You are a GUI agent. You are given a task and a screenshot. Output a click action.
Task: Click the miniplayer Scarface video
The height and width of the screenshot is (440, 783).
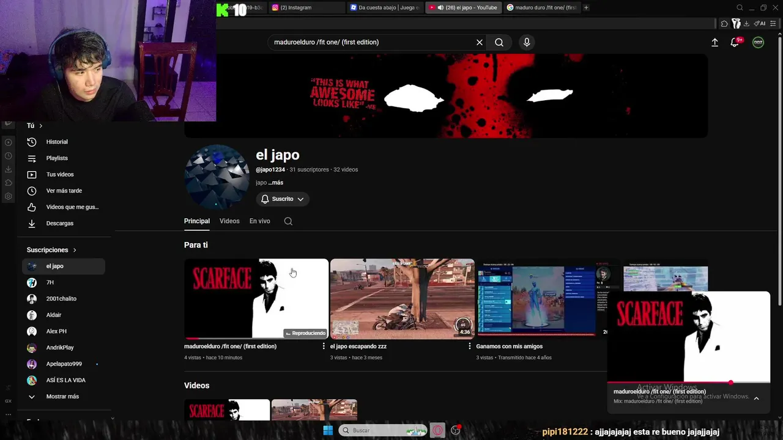coord(689,337)
